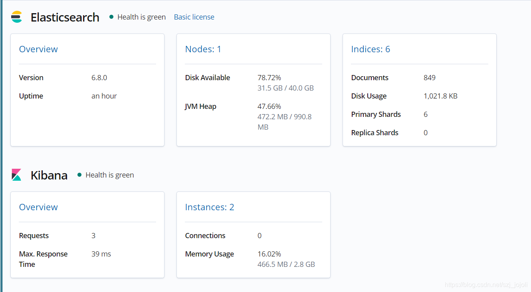This screenshot has width=531, height=292.
Task: Click Kibana 'Health is green' status text
Action: pyautogui.click(x=110, y=175)
